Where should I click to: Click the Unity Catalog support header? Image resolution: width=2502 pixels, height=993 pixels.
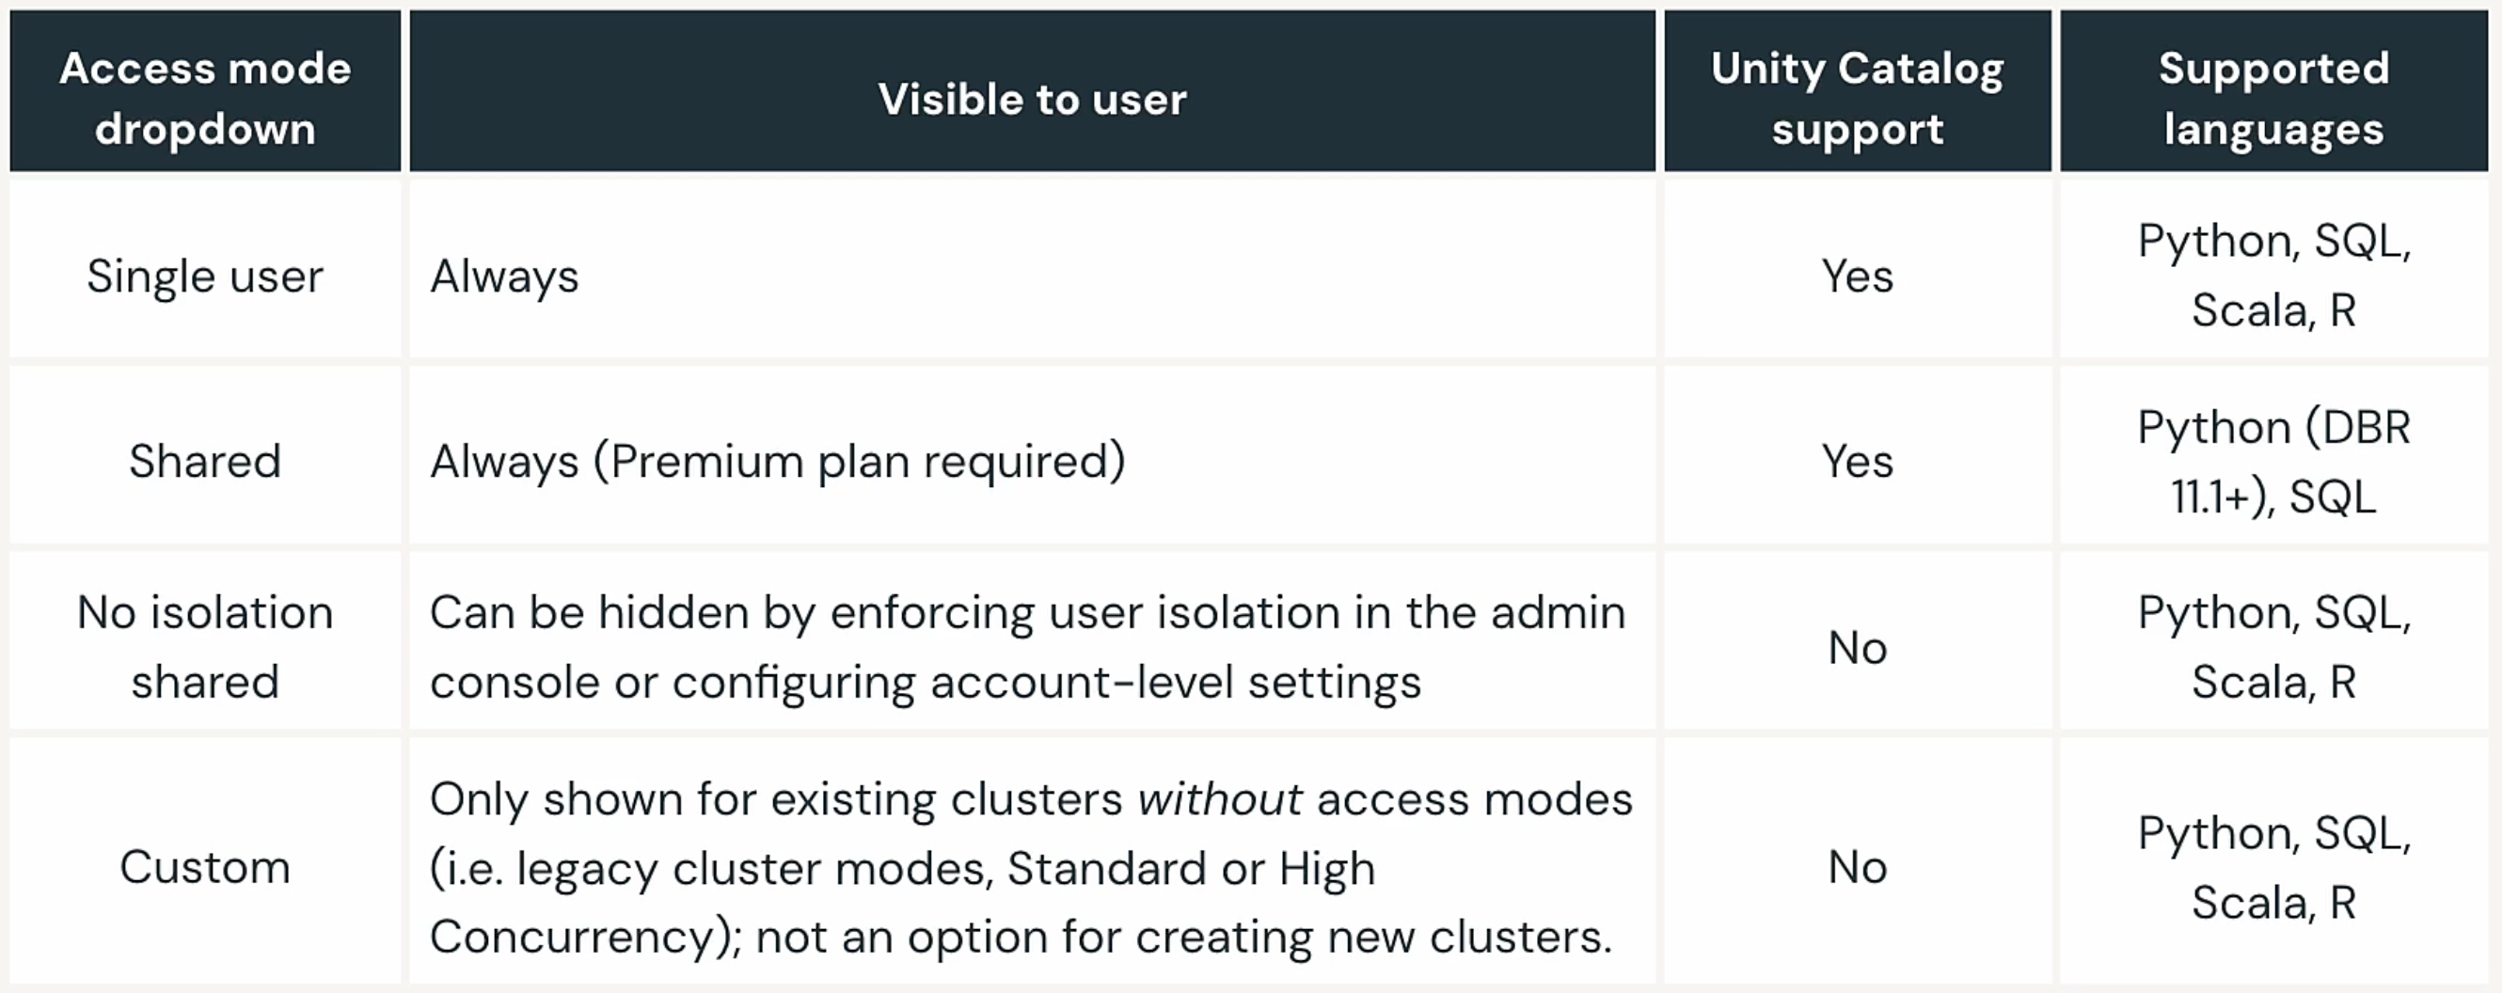point(1857,91)
